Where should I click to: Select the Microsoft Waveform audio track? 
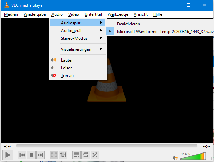(x=160, y=31)
